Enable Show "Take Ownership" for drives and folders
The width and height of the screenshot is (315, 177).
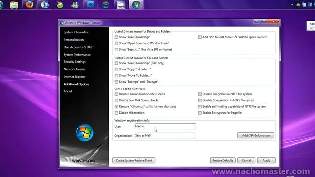(x=116, y=37)
